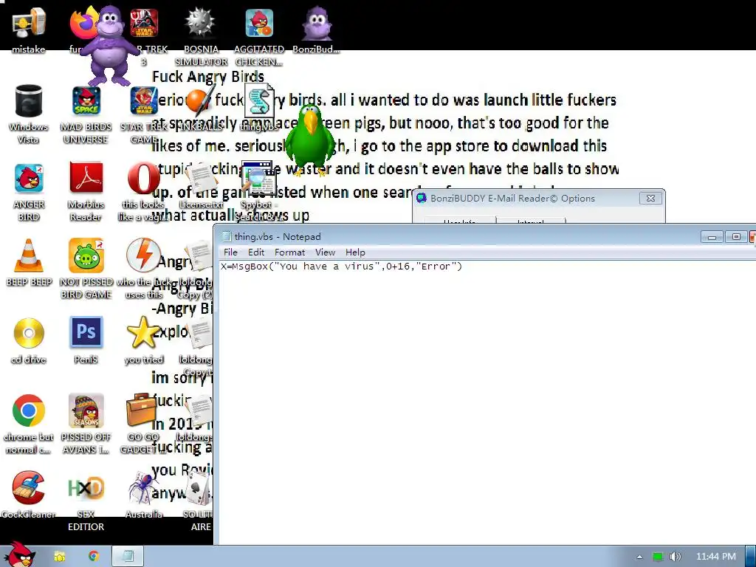Open Notepad File menu

[x=230, y=252]
